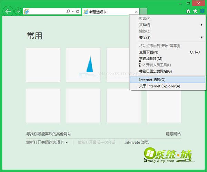Image resolution: width=207 pixels, height=172 pixels.
Task: Choose 转到已固定的网站(G)
Action: 167,71
